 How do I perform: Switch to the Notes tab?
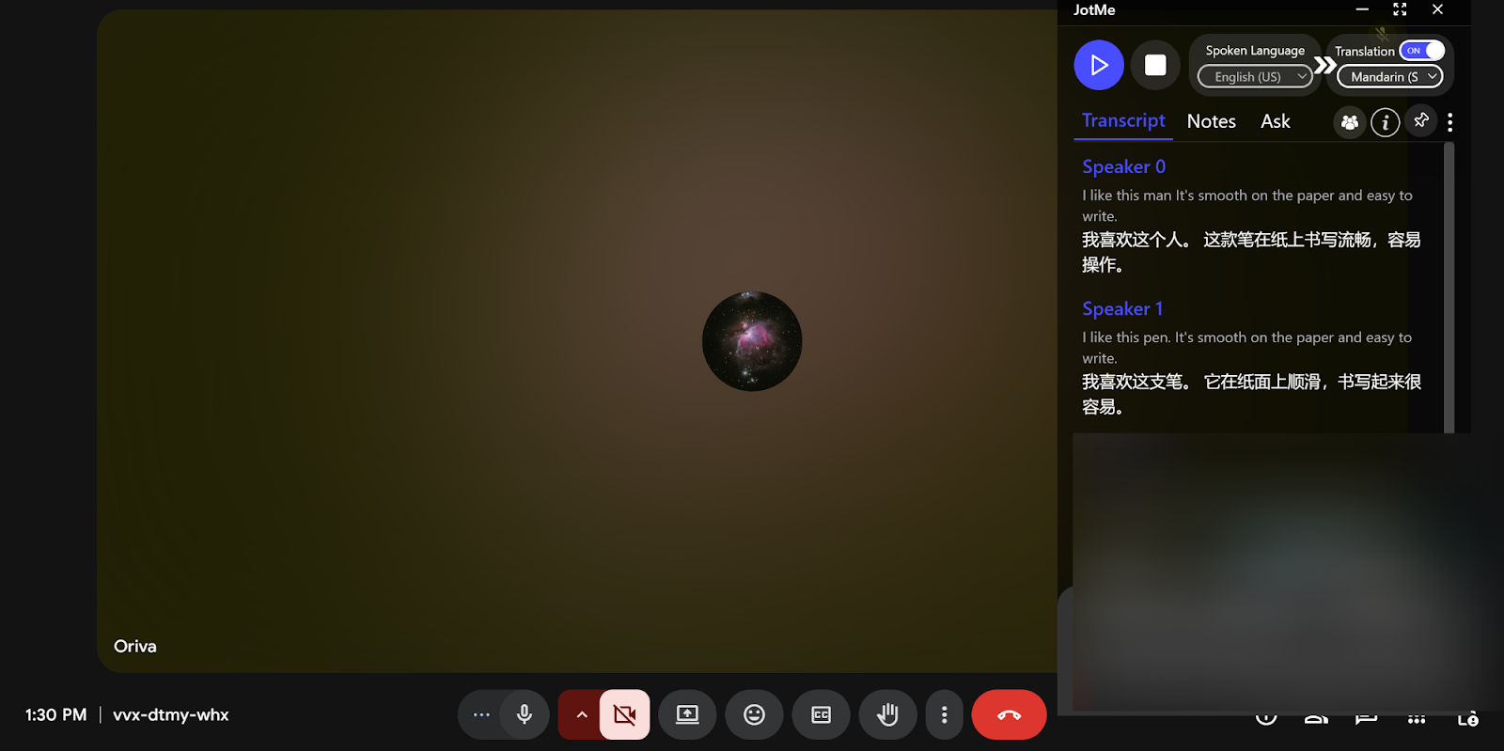(x=1212, y=121)
